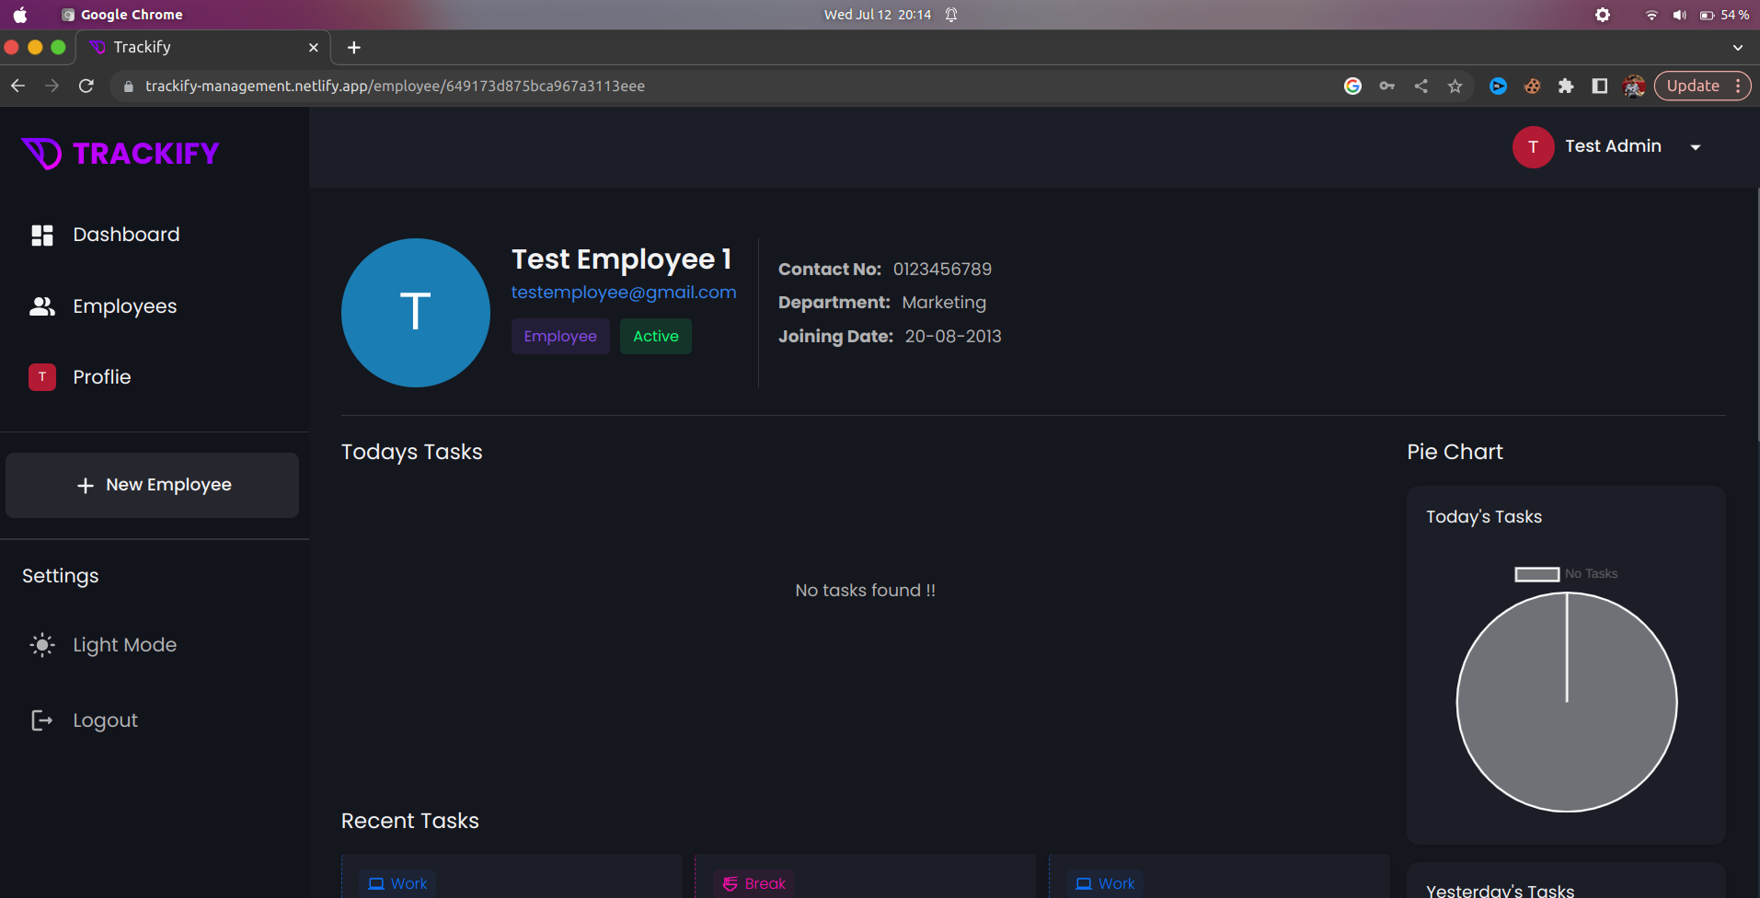The width and height of the screenshot is (1760, 898).
Task: Click the laptop icon on the first Work card
Action: pos(376,883)
